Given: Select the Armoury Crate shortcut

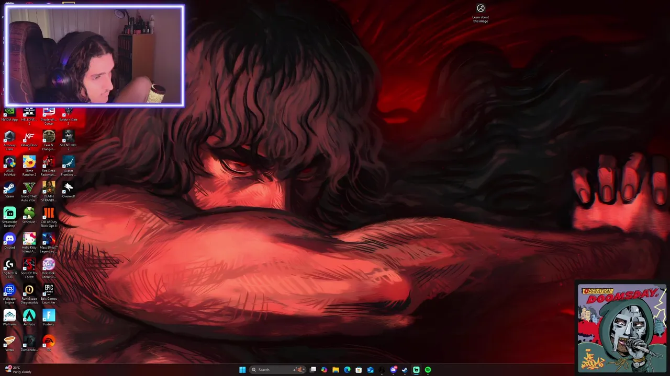Looking at the screenshot, I should click(9, 140).
